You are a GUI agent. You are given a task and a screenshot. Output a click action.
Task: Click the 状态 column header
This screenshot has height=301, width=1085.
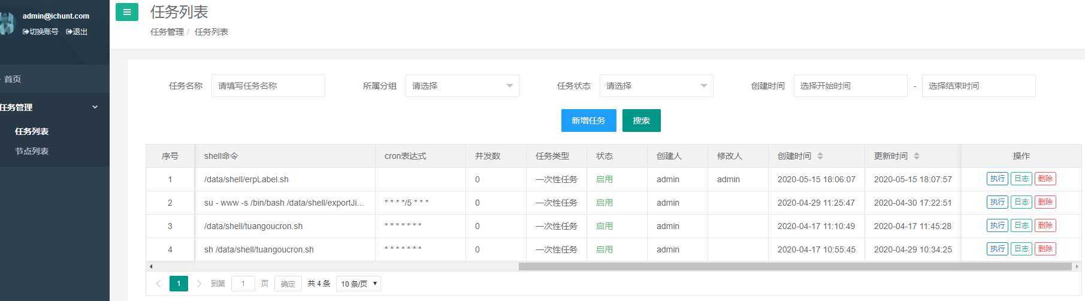[x=617, y=156]
